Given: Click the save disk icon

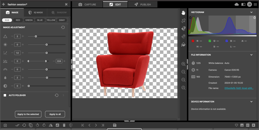Looking at the screenshot, I should [x=115, y=125].
